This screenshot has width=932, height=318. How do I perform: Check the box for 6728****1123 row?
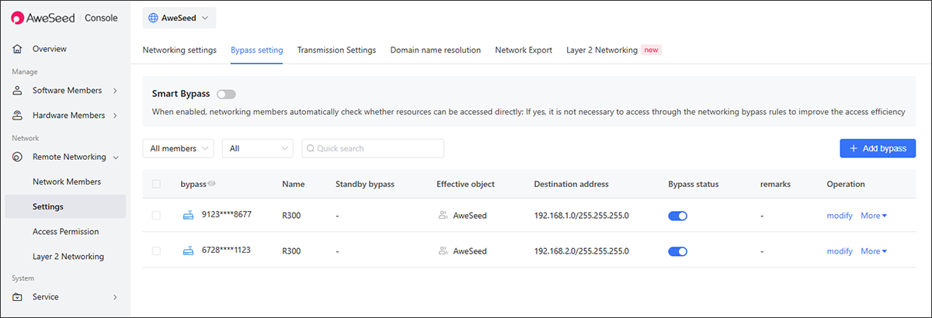tap(156, 251)
